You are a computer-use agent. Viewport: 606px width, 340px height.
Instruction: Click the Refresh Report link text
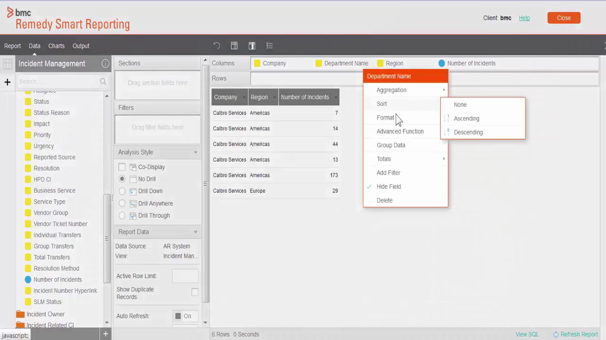point(579,334)
